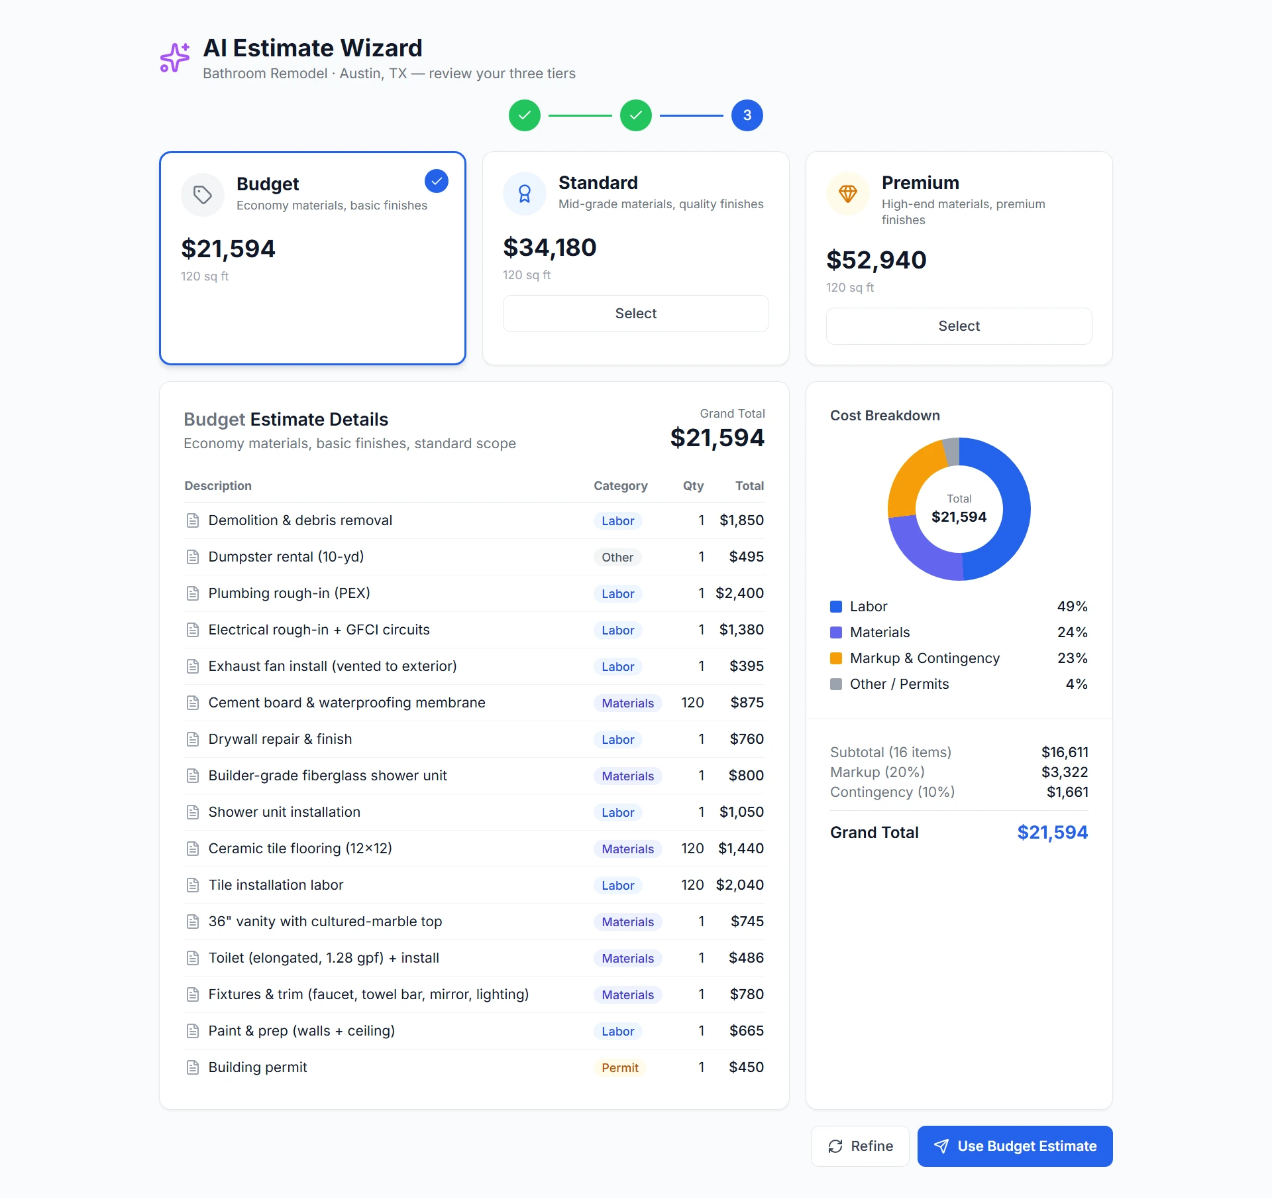Click the sparkle AI wizard logo icon
Image resolution: width=1272 pixels, height=1198 pixels.
pos(175,58)
